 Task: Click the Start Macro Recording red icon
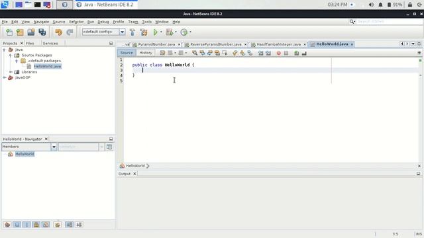(x=278, y=53)
